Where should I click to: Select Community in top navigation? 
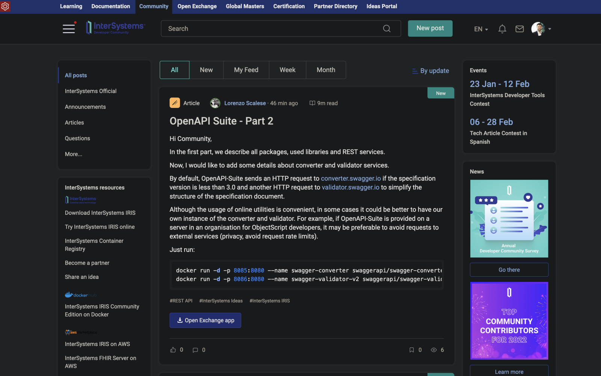click(x=154, y=6)
